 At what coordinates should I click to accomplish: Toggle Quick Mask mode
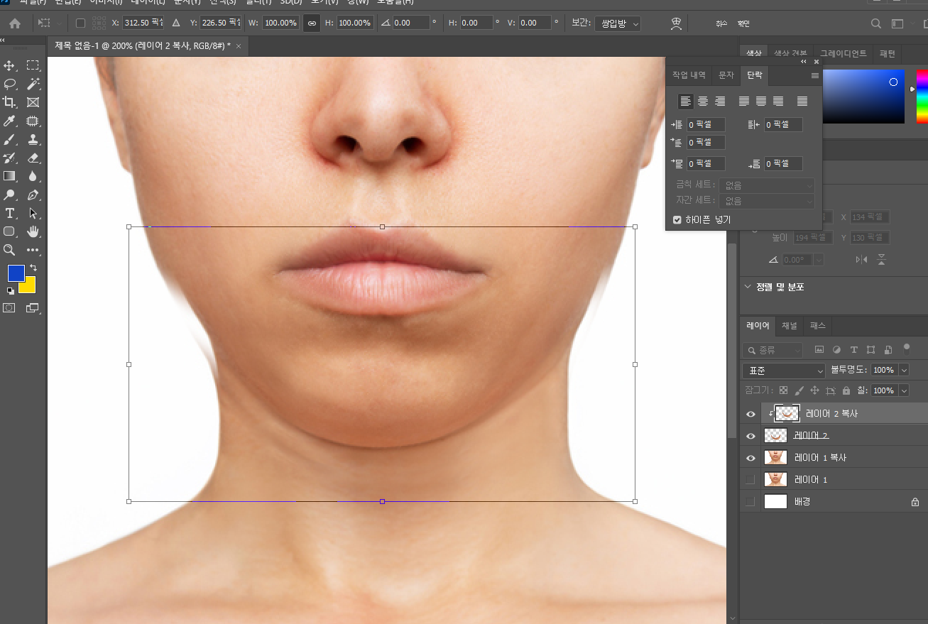click(10, 307)
